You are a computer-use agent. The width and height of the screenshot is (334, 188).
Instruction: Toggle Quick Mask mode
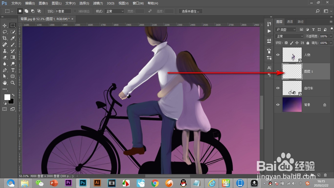[x=4, y=109]
